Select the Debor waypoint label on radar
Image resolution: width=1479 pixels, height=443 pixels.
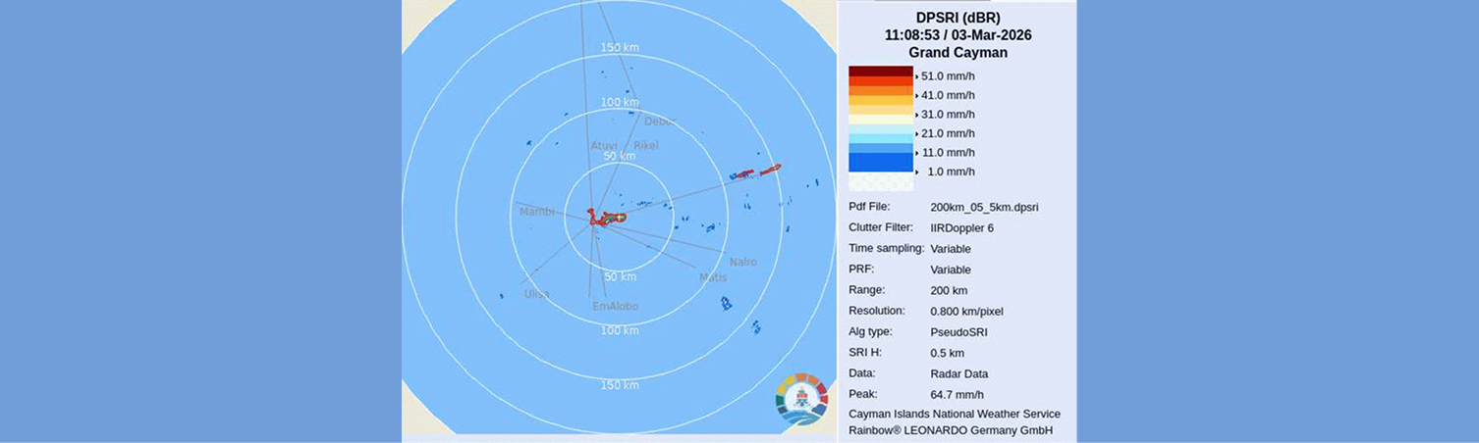pyautogui.click(x=659, y=122)
